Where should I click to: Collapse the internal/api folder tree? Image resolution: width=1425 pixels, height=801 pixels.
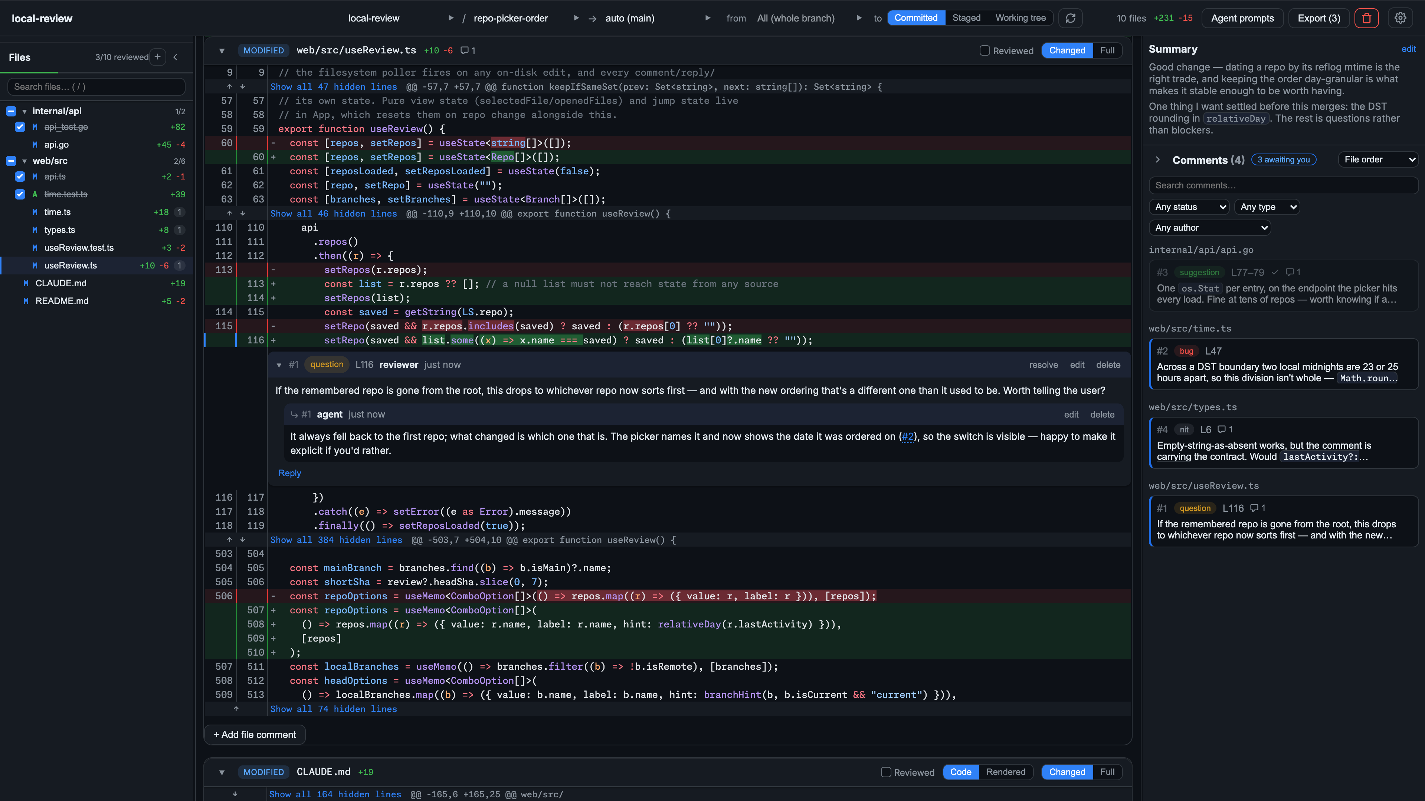24,111
